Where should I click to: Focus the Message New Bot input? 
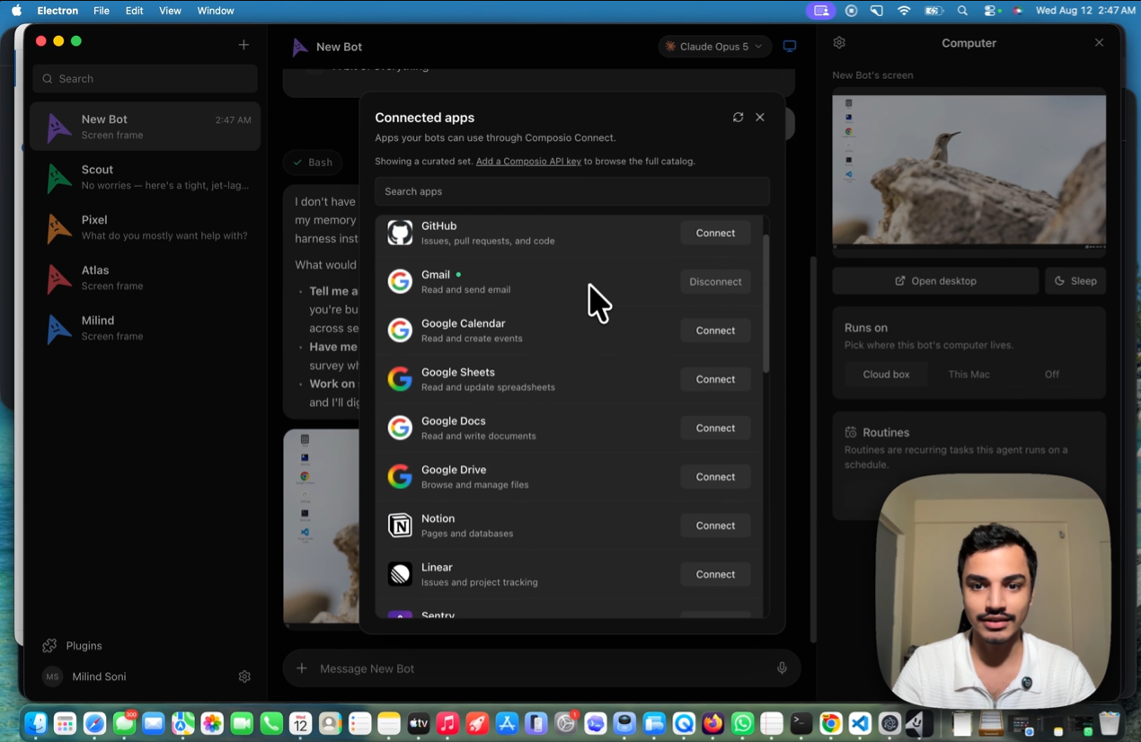coord(541,668)
